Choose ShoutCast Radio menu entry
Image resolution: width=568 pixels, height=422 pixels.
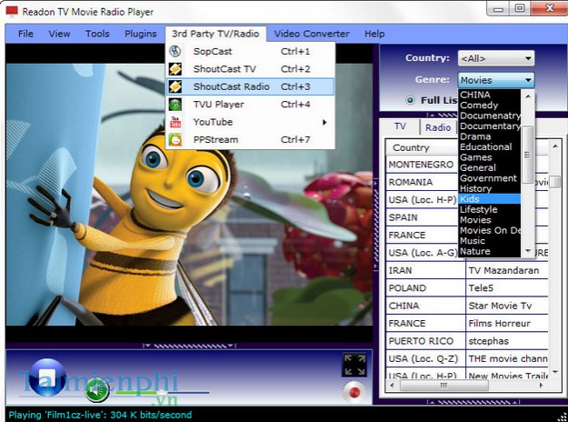[x=250, y=86]
